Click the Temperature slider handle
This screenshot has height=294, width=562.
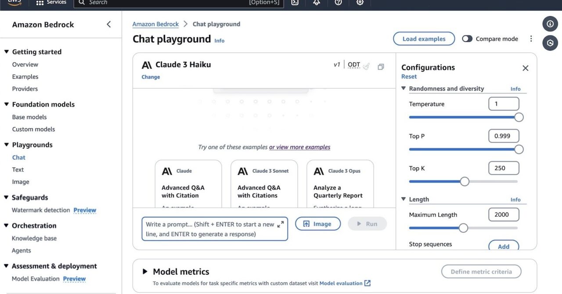519,117
